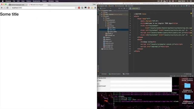Viewport: 194px width, 109px height.
Task: Open the new tab button in Chrome
Action: [49, 5]
